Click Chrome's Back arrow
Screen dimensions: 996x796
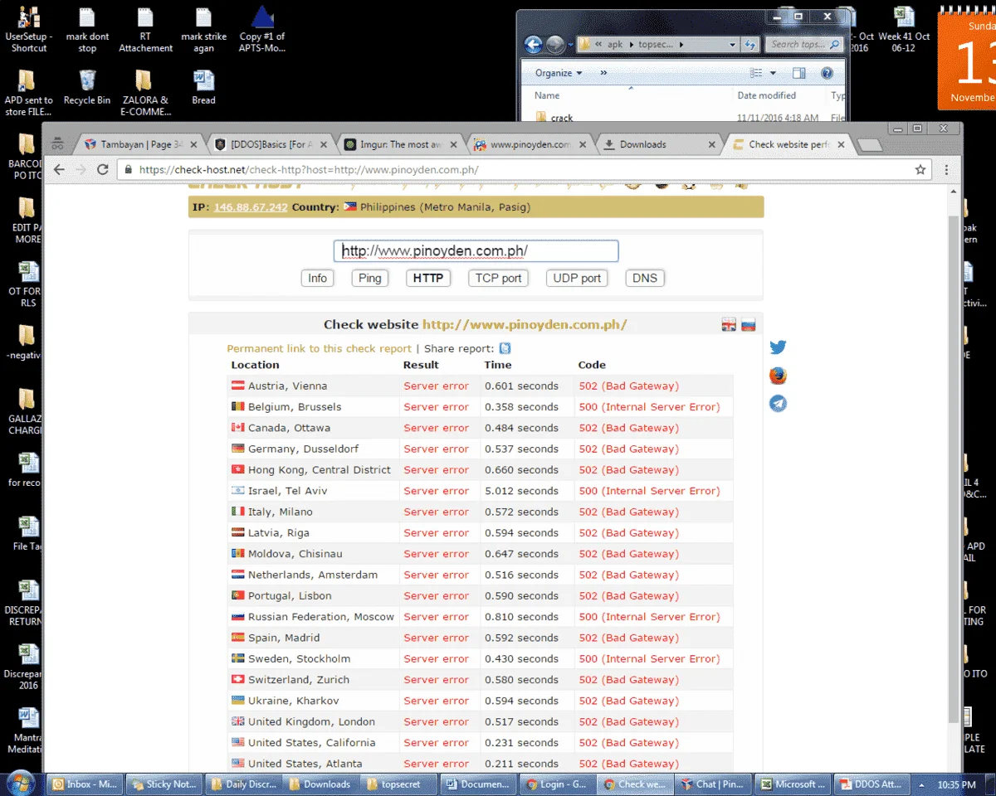[59, 169]
